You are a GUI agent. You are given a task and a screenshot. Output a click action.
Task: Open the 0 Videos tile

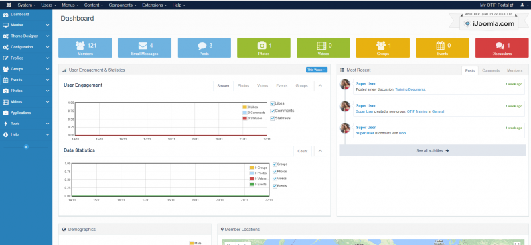(323, 48)
